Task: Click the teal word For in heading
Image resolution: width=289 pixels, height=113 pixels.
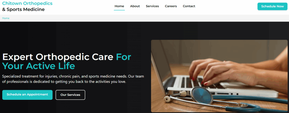Action: pos(124,57)
